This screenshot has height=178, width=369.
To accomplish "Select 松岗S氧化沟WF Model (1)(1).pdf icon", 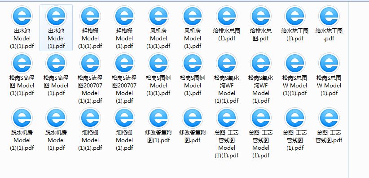I will click(227, 63).
